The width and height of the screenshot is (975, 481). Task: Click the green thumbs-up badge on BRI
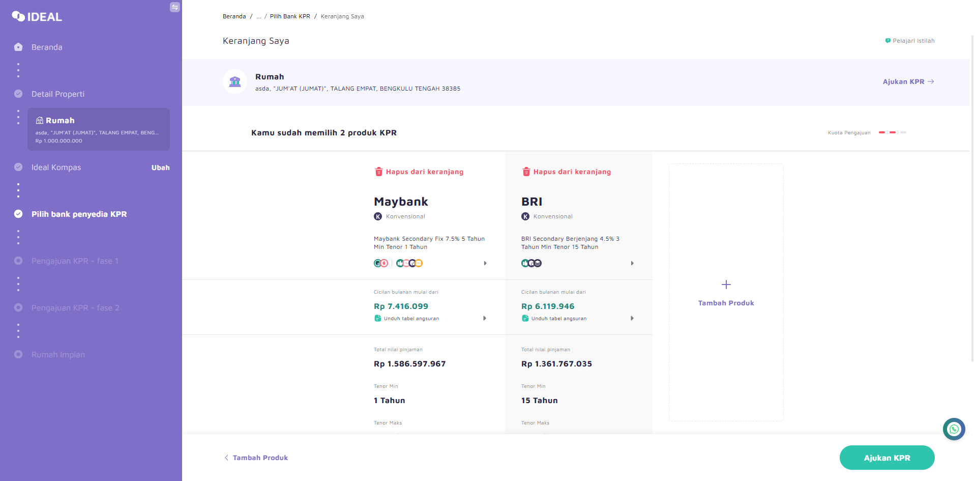tap(525, 263)
